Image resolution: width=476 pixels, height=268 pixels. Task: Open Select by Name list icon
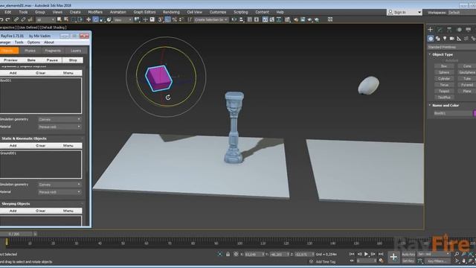[x=66, y=19]
